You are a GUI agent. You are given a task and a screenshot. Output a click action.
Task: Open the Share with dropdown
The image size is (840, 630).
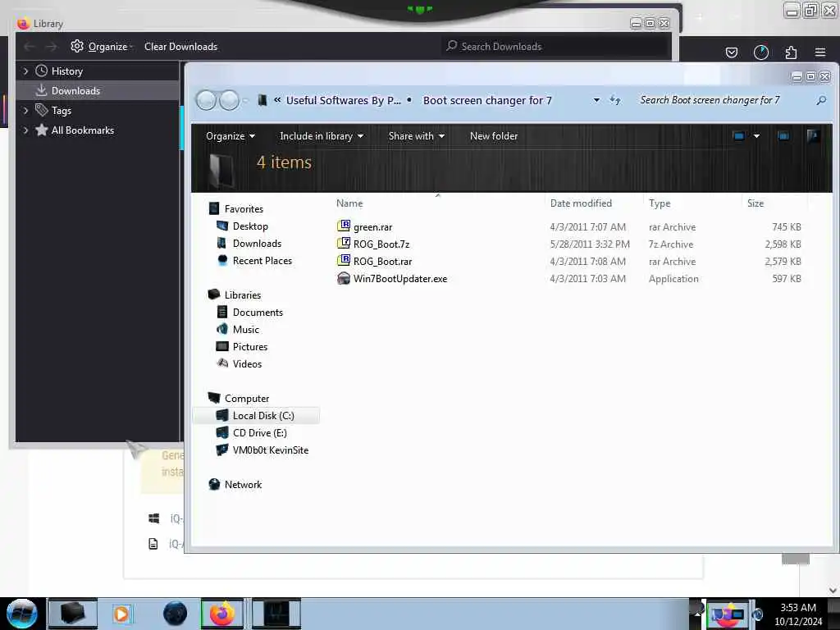[x=416, y=136]
